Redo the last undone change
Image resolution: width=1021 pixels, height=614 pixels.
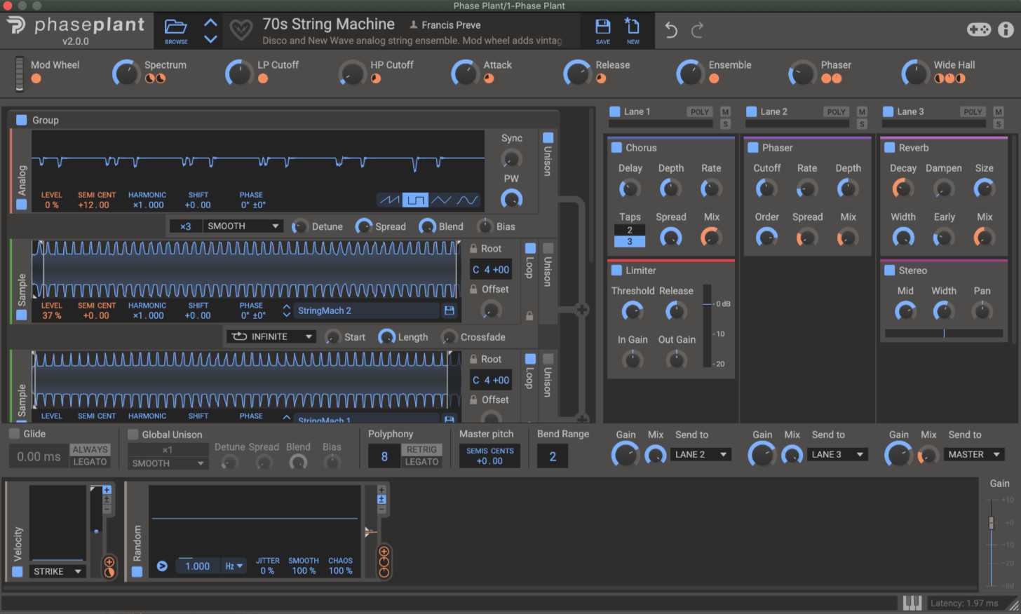[697, 30]
